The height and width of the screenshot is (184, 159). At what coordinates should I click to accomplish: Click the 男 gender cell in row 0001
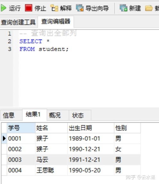pos(127,138)
